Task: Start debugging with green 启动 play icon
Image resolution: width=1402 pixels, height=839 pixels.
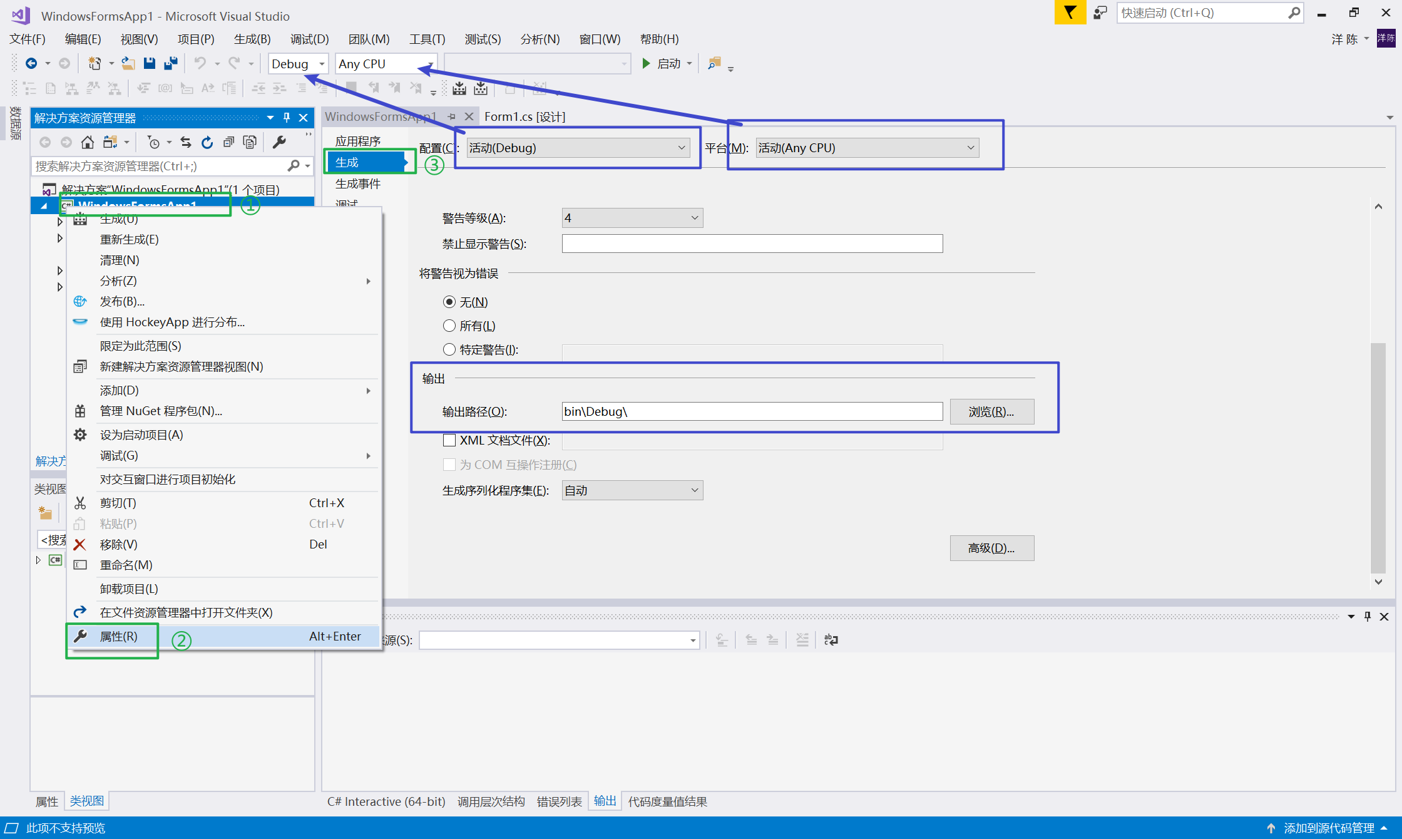Action: [x=647, y=63]
